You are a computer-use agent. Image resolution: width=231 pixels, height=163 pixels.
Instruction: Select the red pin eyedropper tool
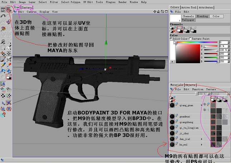(9, 65)
